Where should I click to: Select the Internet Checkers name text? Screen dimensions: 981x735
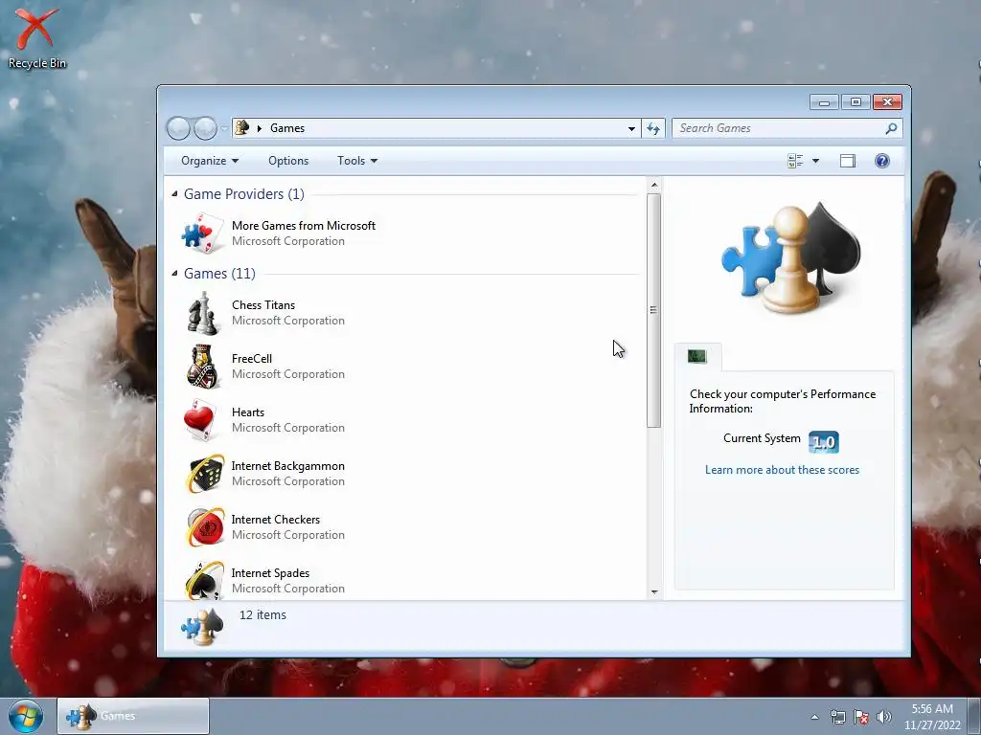[x=275, y=520]
